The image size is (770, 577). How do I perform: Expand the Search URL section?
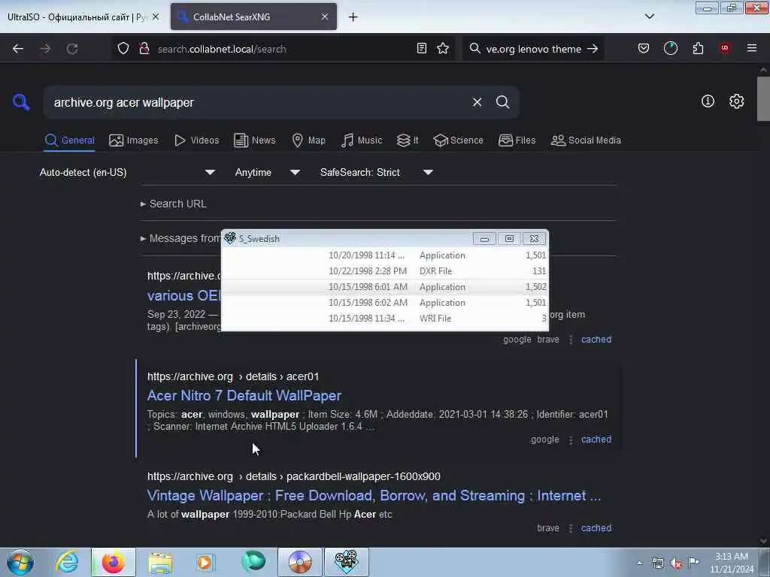[x=174, y=204]
